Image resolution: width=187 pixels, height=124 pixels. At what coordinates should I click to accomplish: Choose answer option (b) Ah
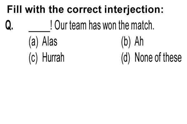coord(132,42)
